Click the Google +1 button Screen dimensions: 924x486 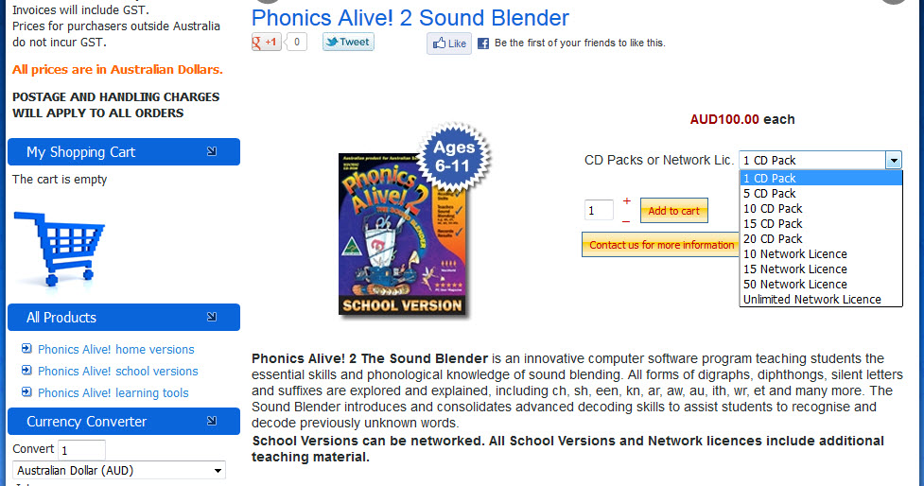(x=267, y=43)
